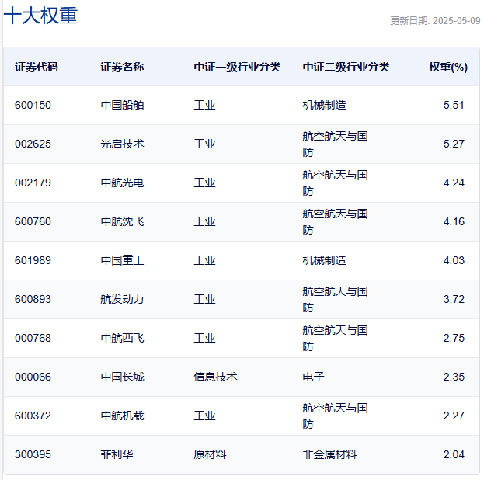The width and height of the screenshot is (484, 480).
Task: Click weight value 4.24
Action: [x=454, y=183]
